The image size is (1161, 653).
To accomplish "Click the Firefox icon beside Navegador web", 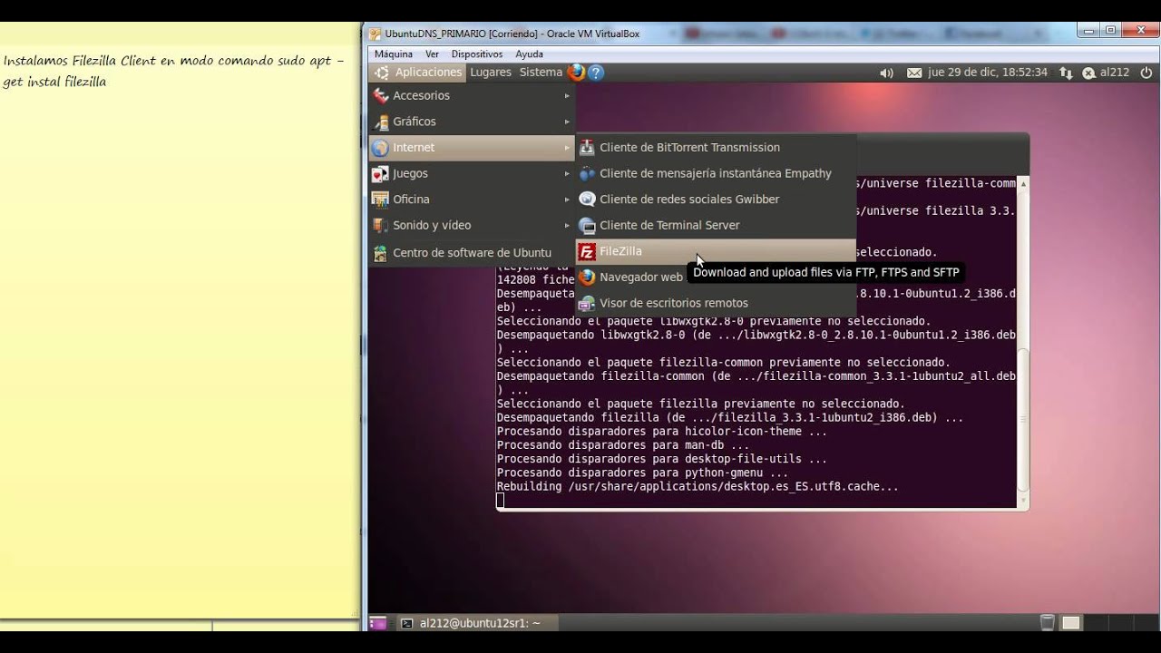I will point(587,278).
